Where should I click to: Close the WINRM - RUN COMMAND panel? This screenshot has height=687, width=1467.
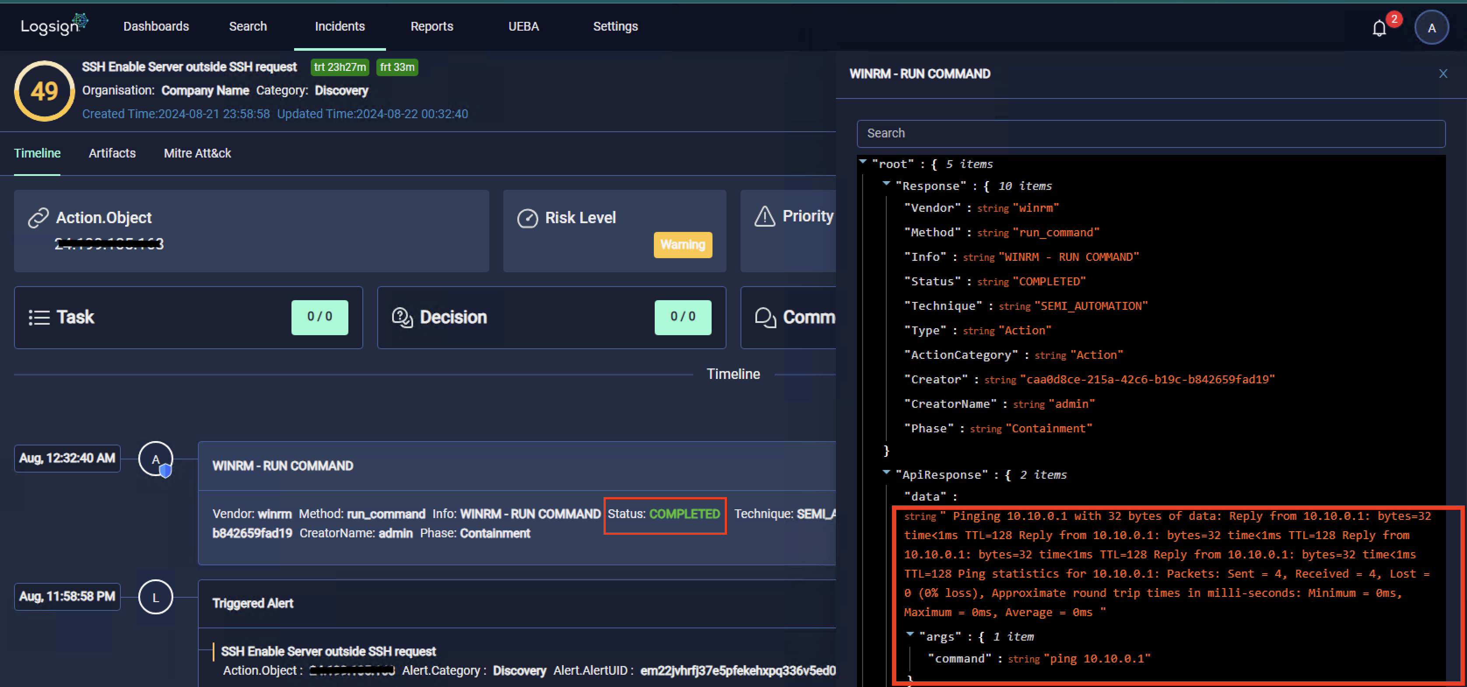tap(1442, 74)
